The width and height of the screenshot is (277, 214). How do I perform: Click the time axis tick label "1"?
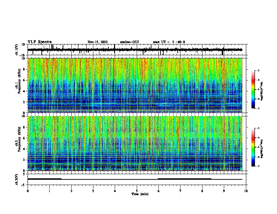coord(49,191)
